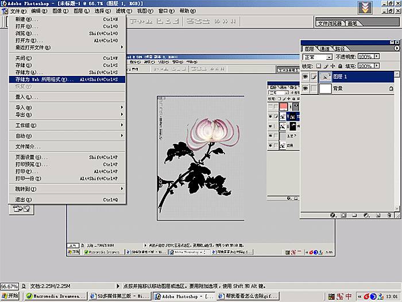Click the status bar document icon
The image size is (402, 302).
pyautogui.click(x=24, y=286)
